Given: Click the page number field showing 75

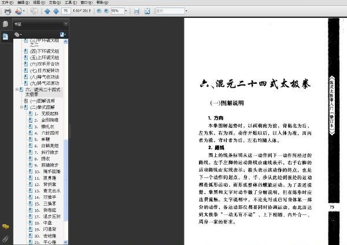Looking at the screenshot, I should point(66,10).
